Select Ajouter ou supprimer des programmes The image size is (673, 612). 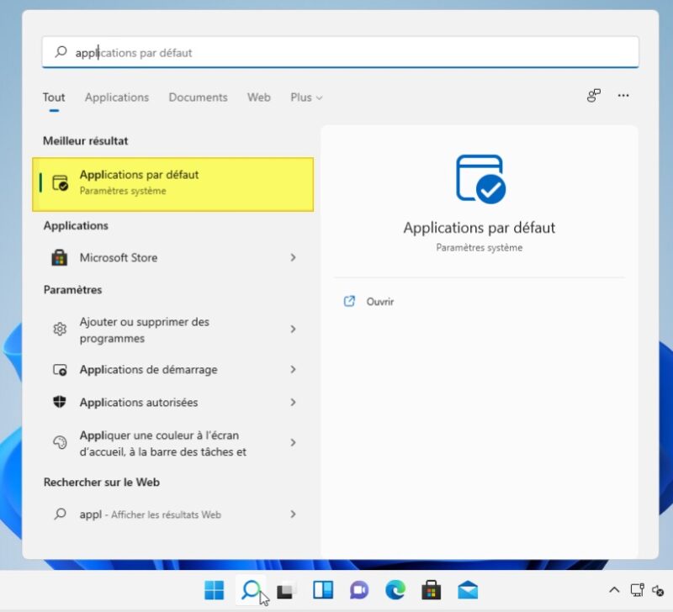point(145,330)
